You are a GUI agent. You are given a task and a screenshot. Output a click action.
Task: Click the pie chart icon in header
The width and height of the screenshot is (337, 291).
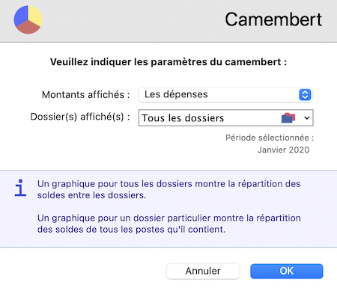[x=28, y=19]
